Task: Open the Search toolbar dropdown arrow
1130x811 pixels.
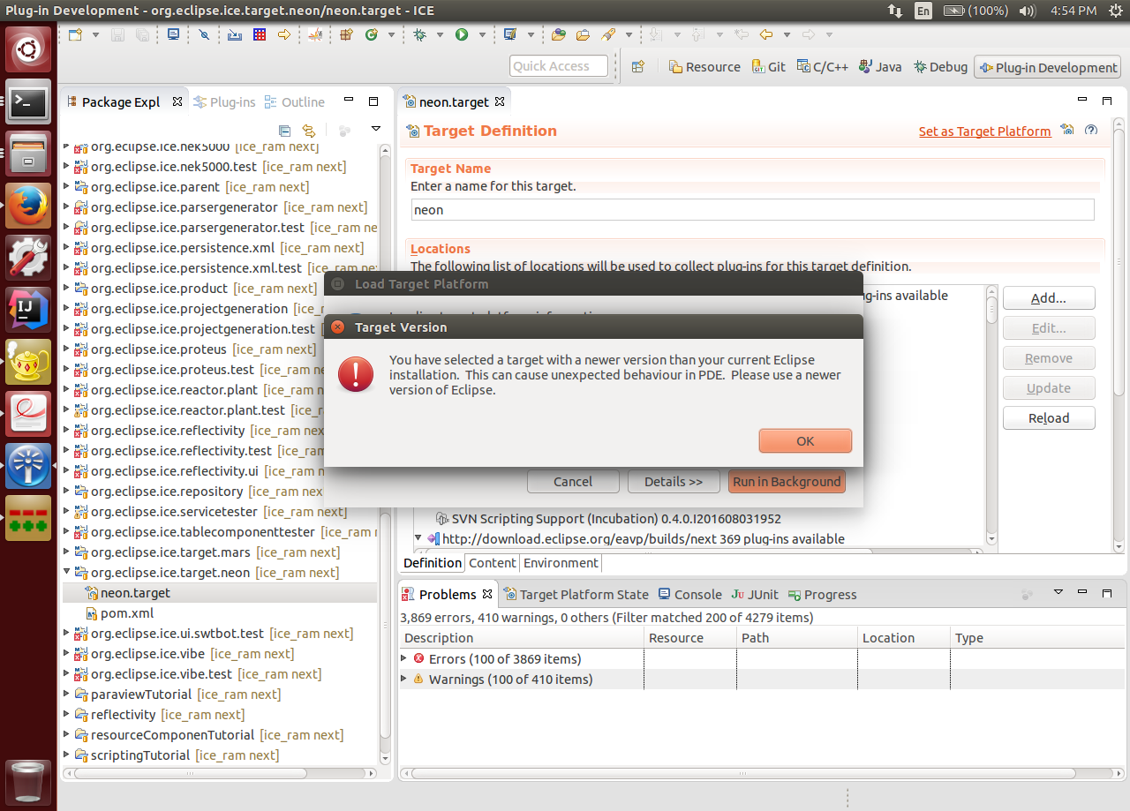Action: pos(629,35)
